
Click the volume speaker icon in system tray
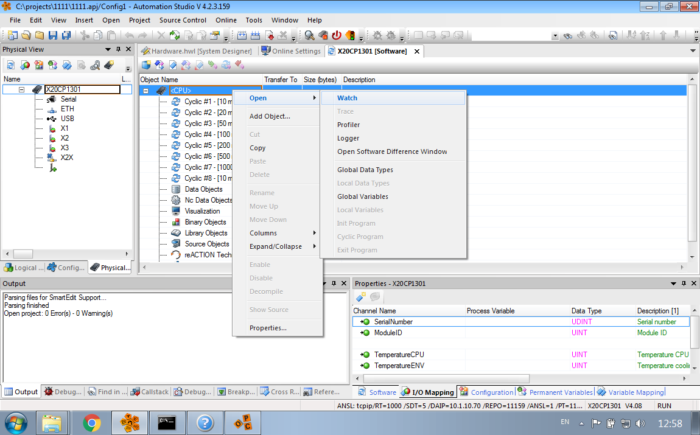coord(640,423)
